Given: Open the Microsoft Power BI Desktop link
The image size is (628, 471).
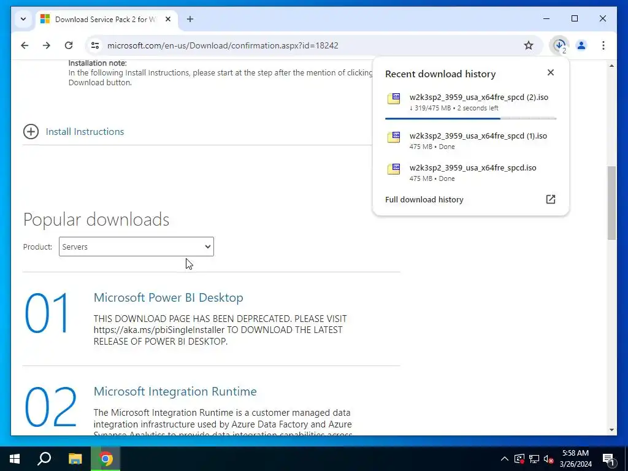Looking at the screenshot, I should [x=168, y=297].
